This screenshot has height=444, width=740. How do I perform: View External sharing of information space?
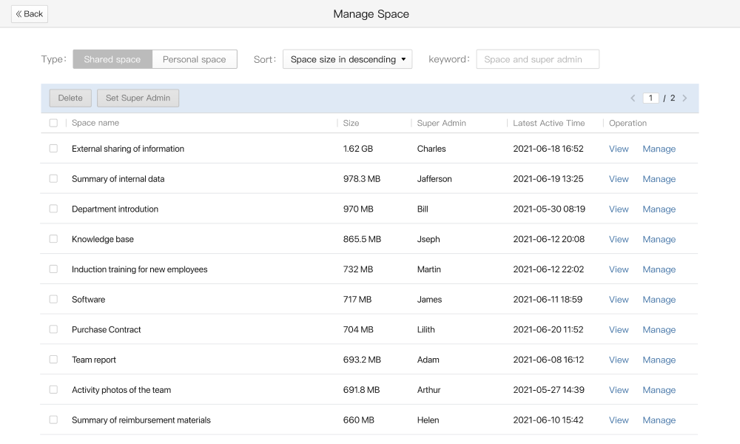(x=619, y=149)
